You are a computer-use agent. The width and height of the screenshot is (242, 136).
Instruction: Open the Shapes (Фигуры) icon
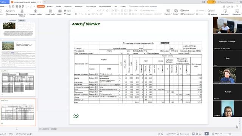click(x=176, y=11)
